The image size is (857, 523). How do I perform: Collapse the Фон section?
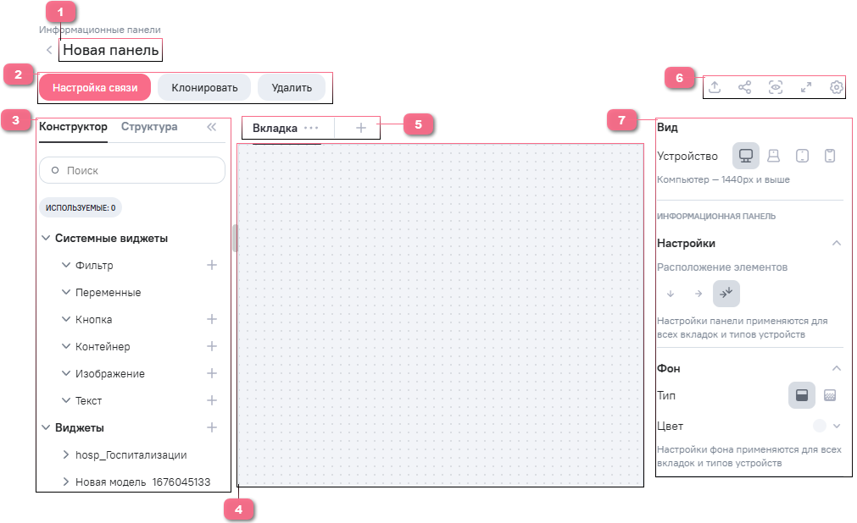coord(836,368)
